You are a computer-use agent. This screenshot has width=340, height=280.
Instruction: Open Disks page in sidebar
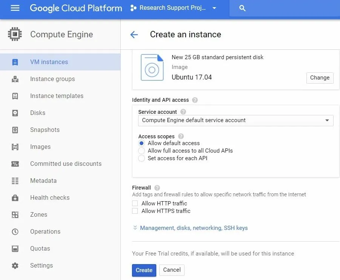(x=60, y=113)
